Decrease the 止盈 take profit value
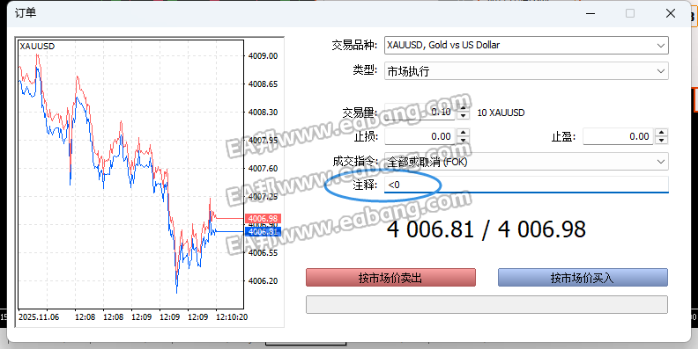The height and width of the screenshot is (349, 698). point(662,141)
